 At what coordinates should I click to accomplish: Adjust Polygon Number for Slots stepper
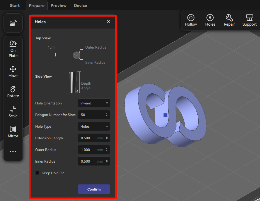click(107, 115)
